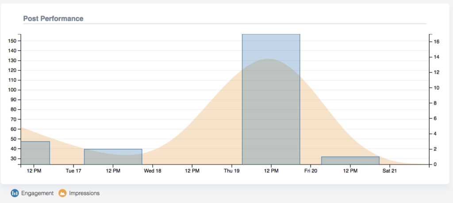Click the 'Sat 21' axis label

point(390,171)
